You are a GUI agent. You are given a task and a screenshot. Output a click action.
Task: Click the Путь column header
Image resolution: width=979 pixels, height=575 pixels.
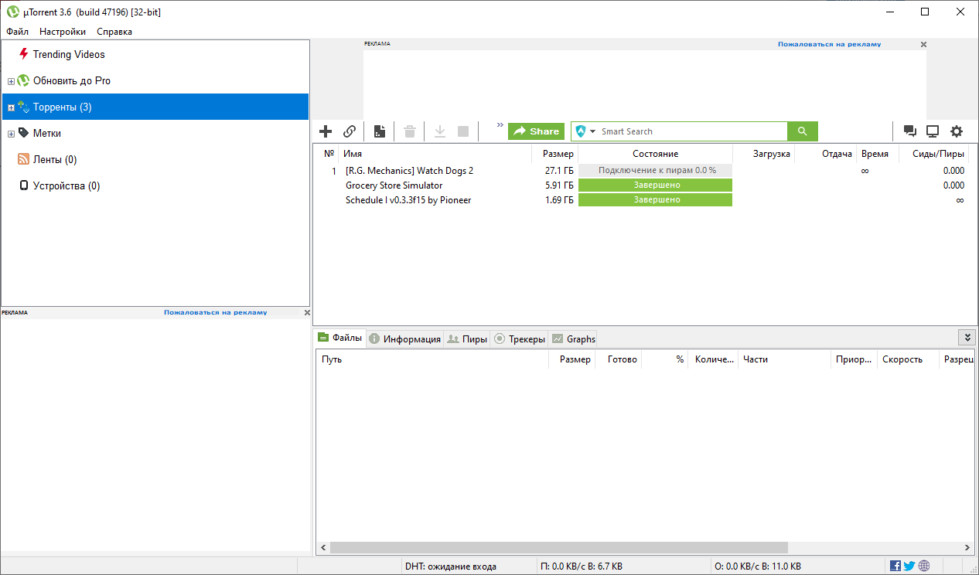[x=432, y=359]
